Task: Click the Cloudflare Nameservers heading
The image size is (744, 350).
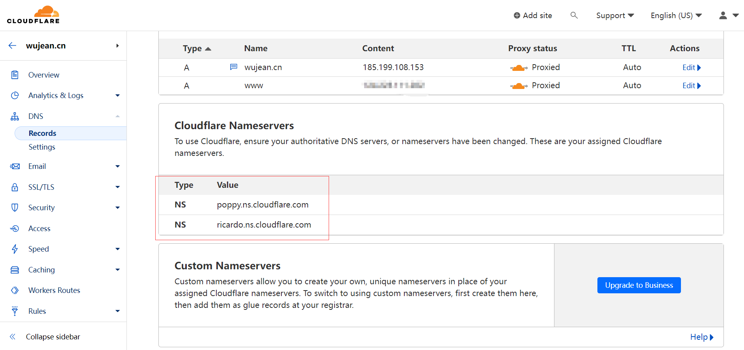Action: coord(234,126)
